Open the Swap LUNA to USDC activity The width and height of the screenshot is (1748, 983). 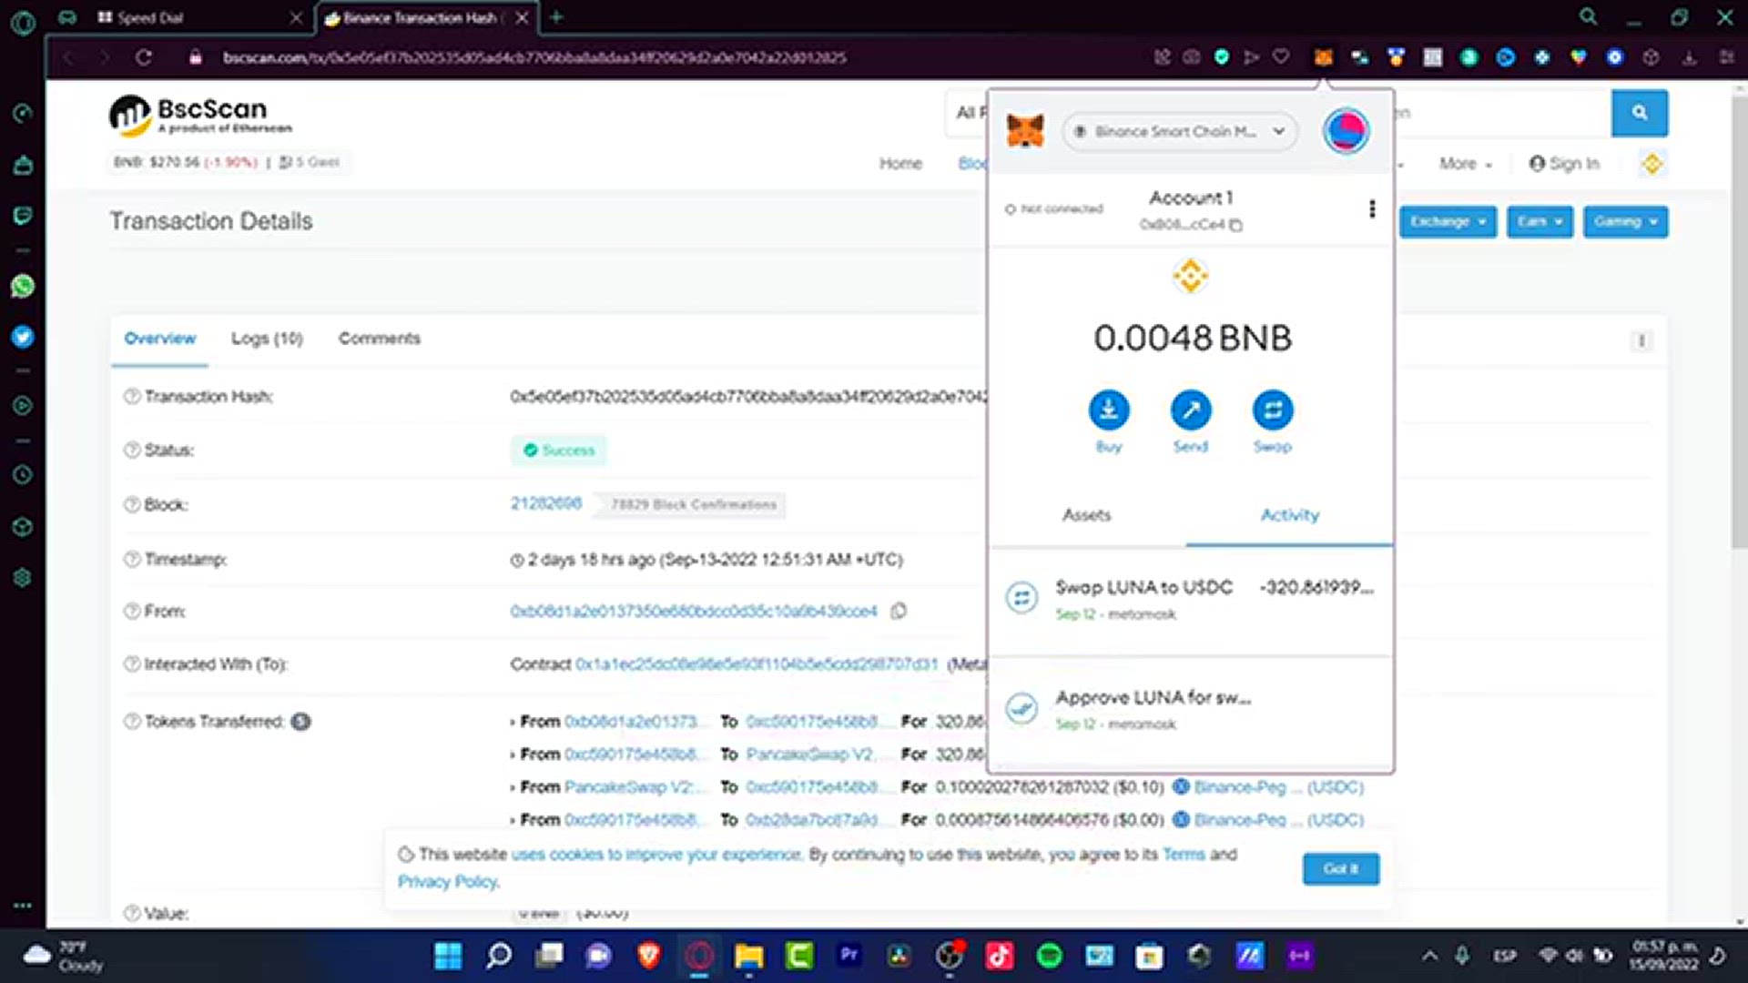1190,600
